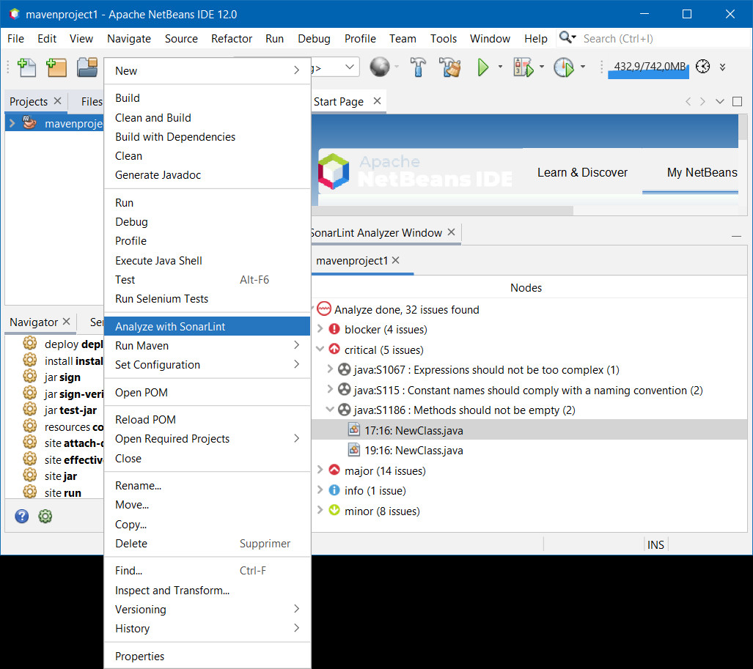Screen dimensions: 753x669
Task: Close the SonarLint Analyzer Window tab
Action: (x=451, y=232)
